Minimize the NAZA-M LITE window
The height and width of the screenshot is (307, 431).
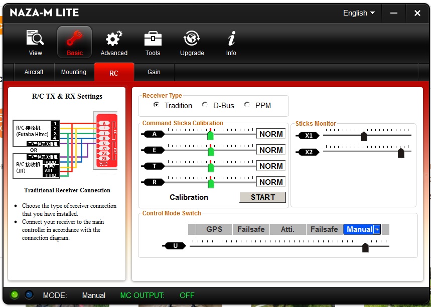[393, 13]
